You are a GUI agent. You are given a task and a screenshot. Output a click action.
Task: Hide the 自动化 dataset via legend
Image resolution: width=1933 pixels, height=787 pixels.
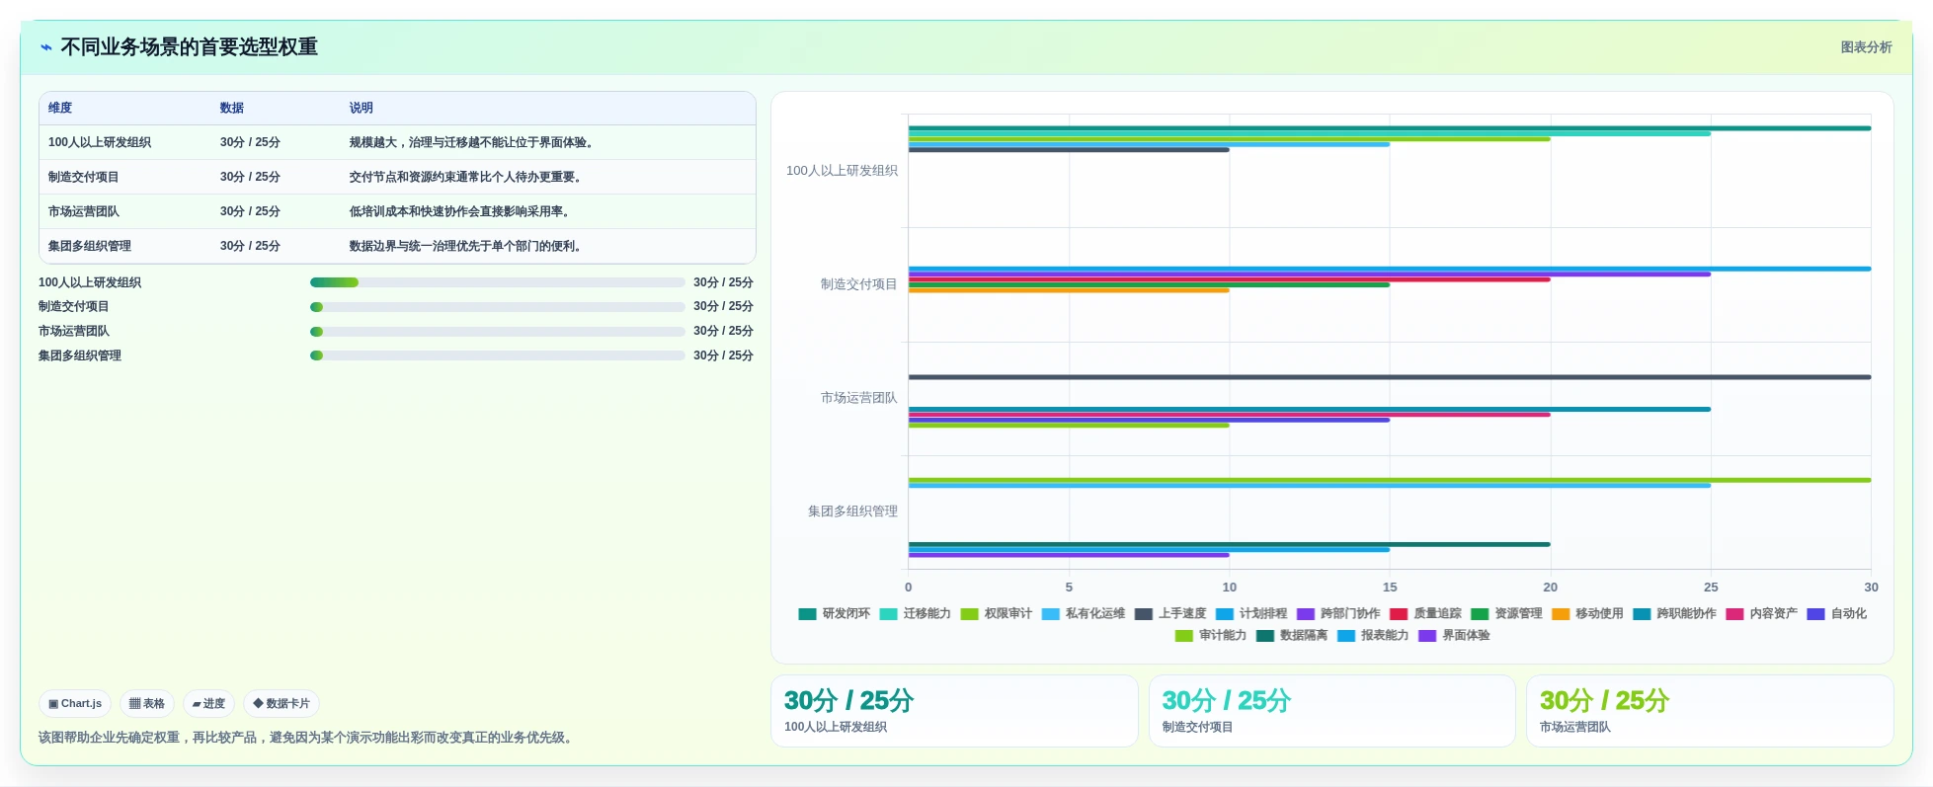1836,614
